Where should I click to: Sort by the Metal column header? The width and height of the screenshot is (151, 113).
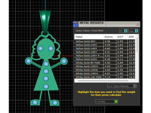point(89,37)
